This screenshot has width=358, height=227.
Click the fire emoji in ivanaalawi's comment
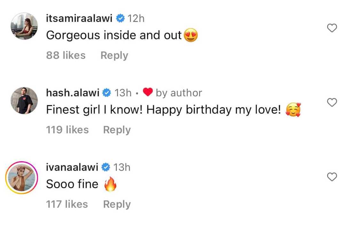pos(110,185)
